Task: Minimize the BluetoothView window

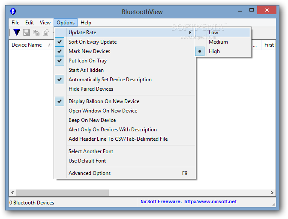Action: point(240,10)
